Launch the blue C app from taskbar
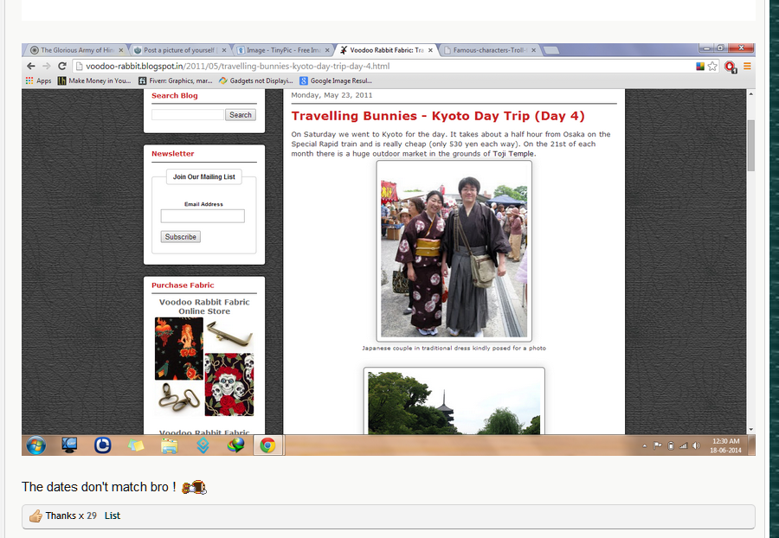Image resolution: width=779 pixels, height=538 pixels. [x=102, y=445]
